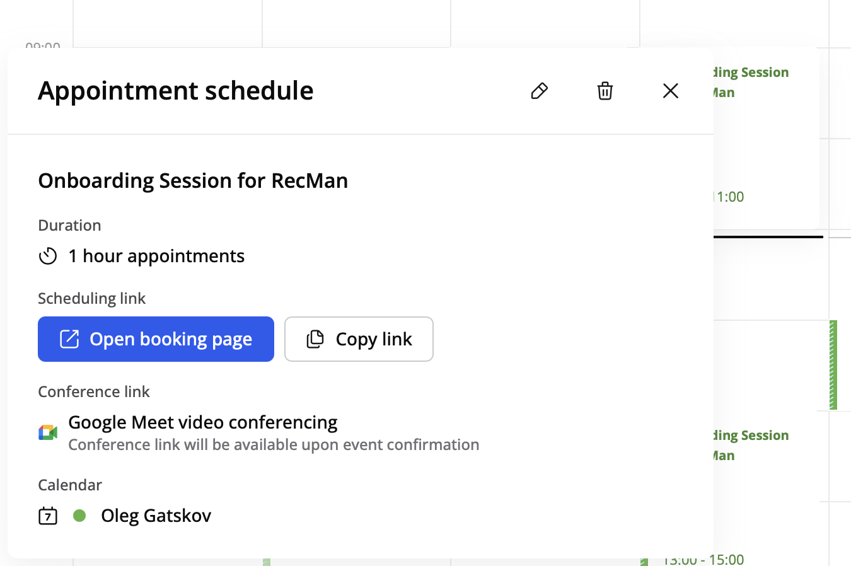This screenshot has width=851, height=566.
Task: Click the duration clock icon
Action: (x=48, y=256)
